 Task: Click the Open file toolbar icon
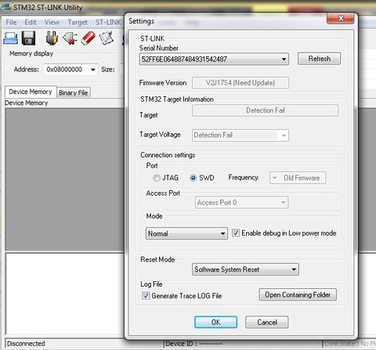coord(11,38)
